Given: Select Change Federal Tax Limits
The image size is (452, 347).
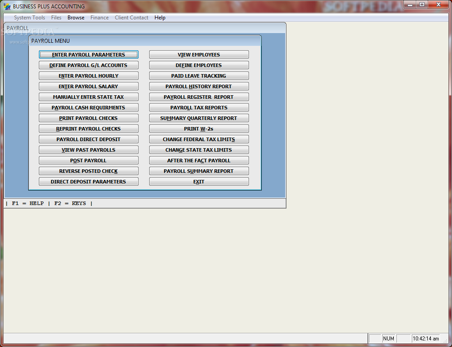Looking at the screenshot, I should click(x=199, y=139).
